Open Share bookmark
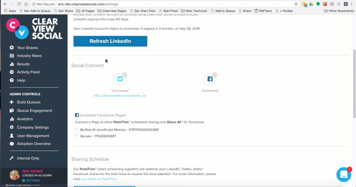This screenshot has height=187, width=356. tap(245, 11)
